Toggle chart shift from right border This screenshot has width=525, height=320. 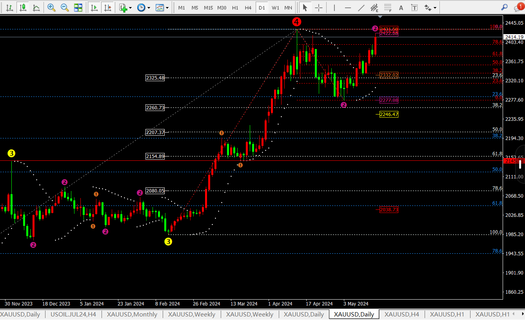(x=107, y=7)
